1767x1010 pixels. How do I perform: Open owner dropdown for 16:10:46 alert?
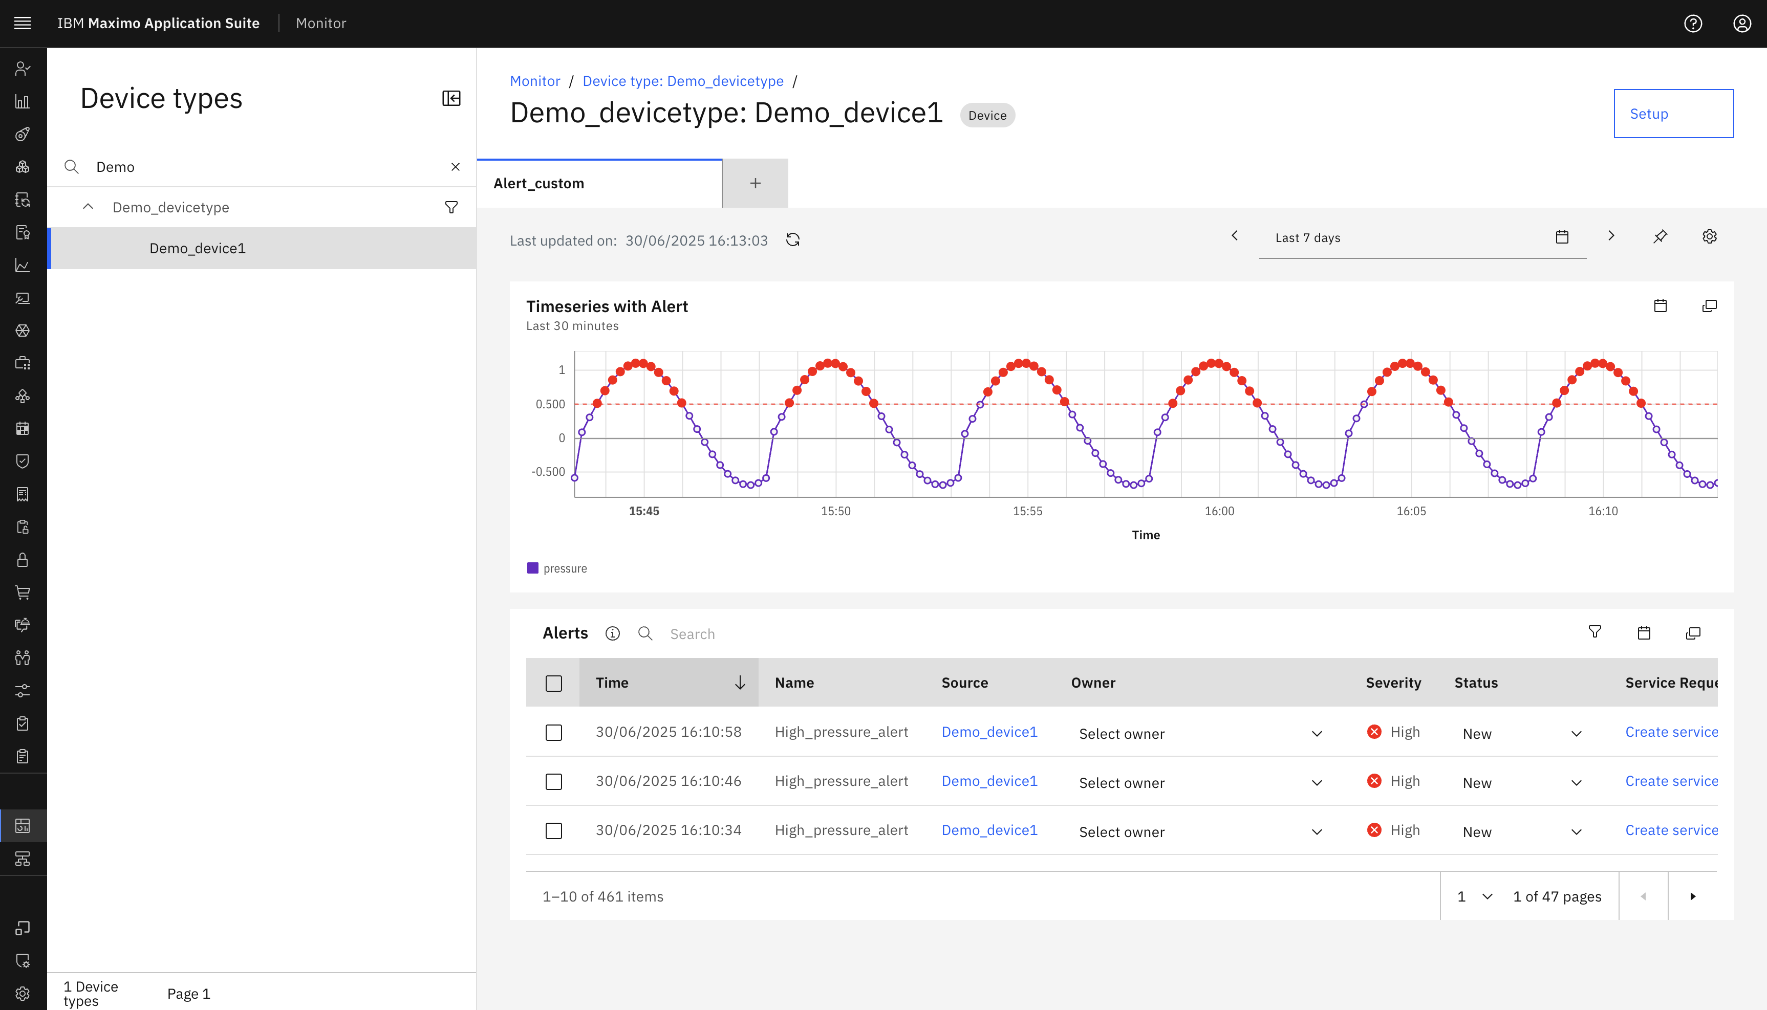[x=1200, y=782]
